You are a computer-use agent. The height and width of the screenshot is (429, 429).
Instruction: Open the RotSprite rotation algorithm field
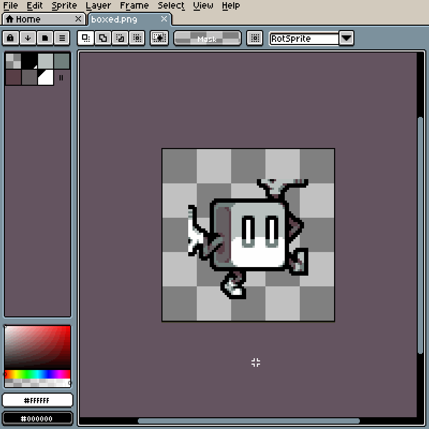(x=304, y=38)
